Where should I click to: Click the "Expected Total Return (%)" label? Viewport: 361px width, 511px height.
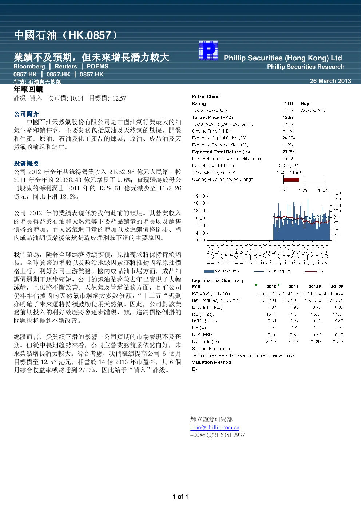(x=221, y=152)
